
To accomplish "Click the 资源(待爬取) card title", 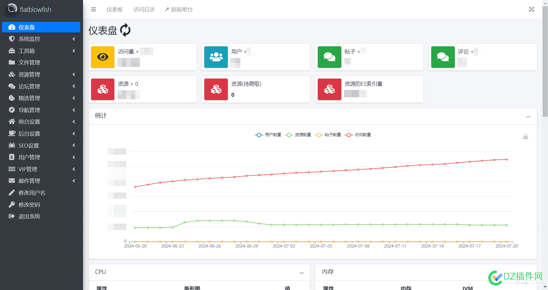I will [246, 84].
